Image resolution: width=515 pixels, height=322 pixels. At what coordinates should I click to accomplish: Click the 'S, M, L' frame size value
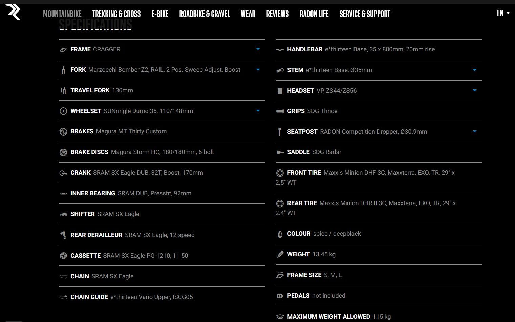[x=333, y=275]
